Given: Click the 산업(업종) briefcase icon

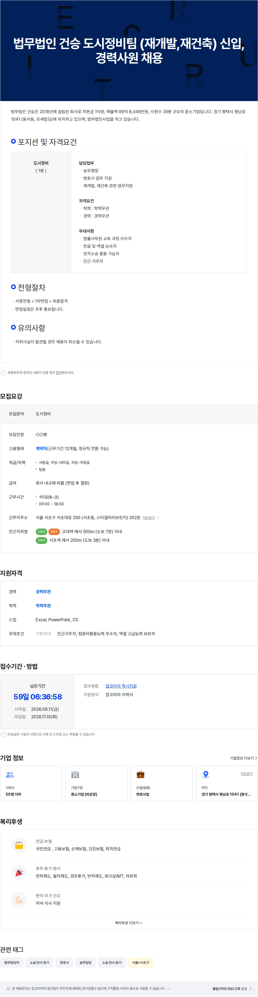Looking at the screenshot, I should tap(141, 774).
